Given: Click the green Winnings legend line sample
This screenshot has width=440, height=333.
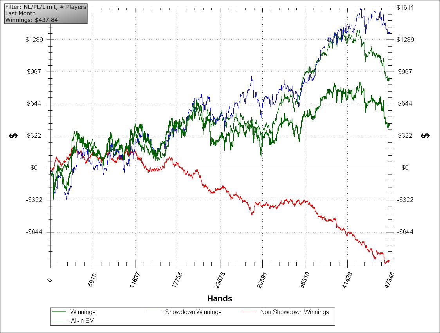Looking at the screenshot, I should tap(59, 312).
